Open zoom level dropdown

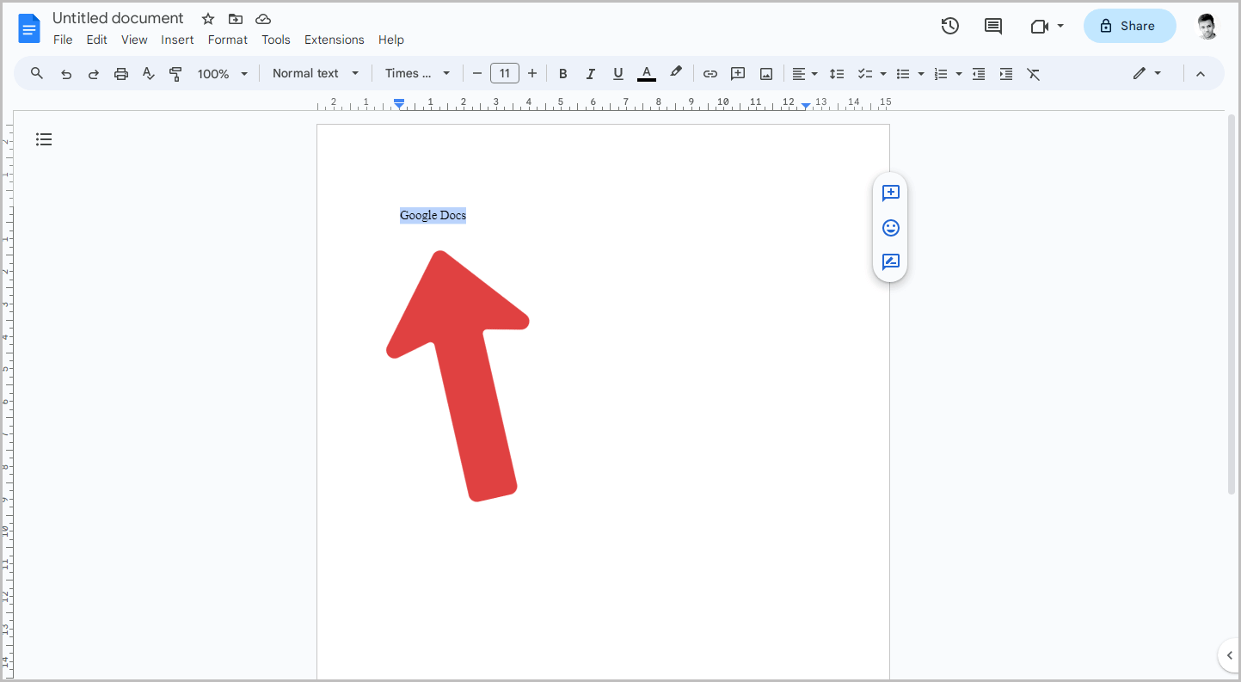coord(223,74)
